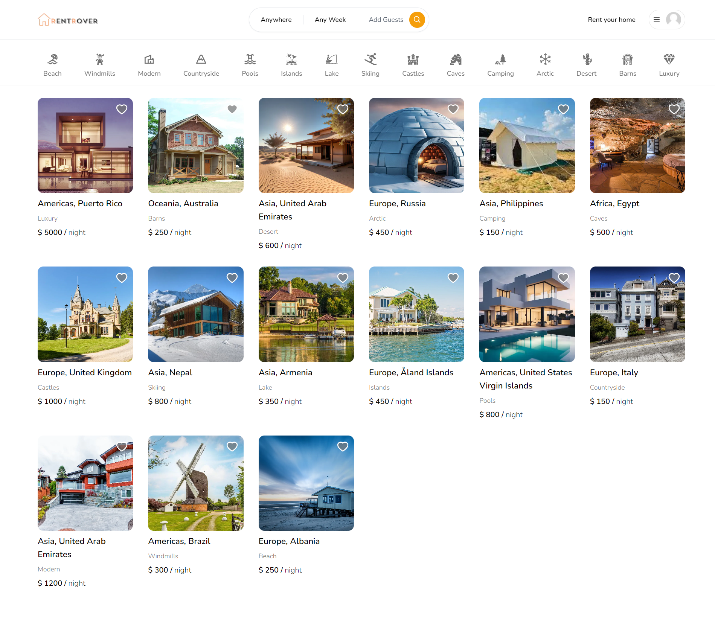The height and width of the screenshot is (623, 715).
Task: Go to RentRover home via logo
Action: tap(68, 20)
